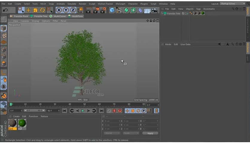Viewport: 250px width, 144px height.
Task: Switch to Texture mode checker icon
Action: (x=4, y=35)
